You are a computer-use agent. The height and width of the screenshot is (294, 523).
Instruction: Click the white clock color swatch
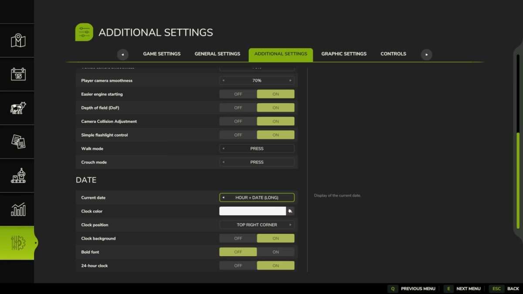(253, 211)
